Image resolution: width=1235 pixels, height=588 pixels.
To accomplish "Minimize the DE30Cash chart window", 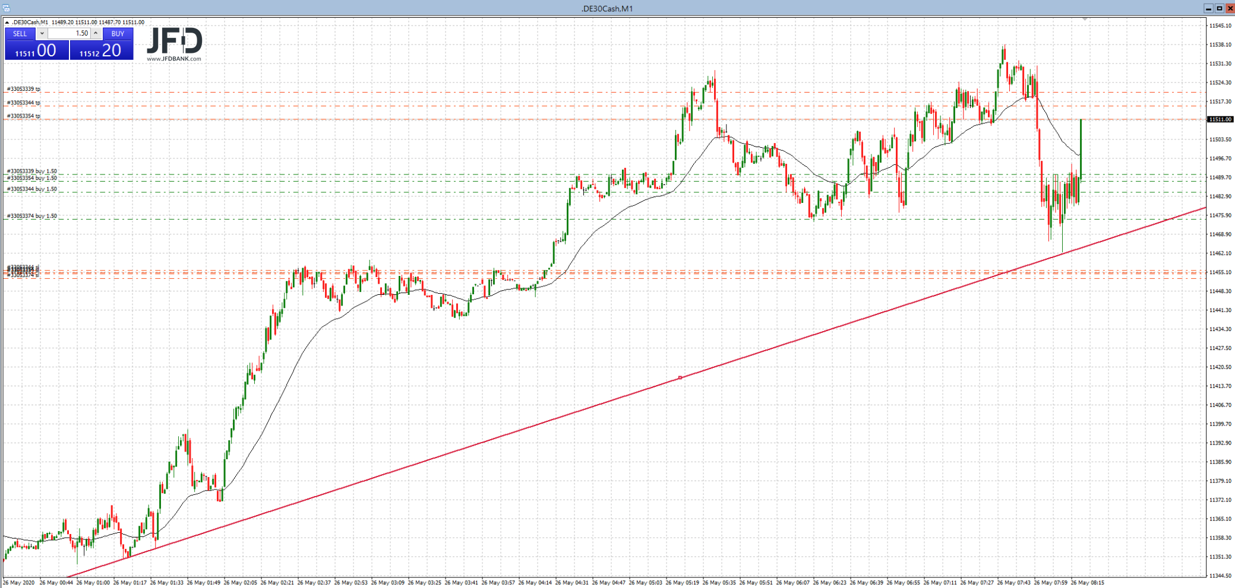I will 1208,8.
